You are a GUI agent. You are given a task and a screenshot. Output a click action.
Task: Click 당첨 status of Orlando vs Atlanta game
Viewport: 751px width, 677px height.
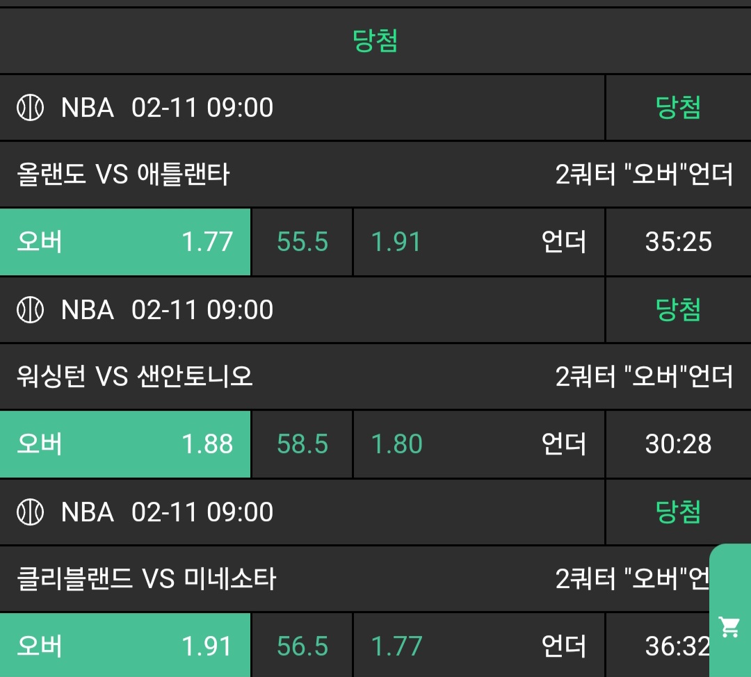(x=678, y=108)
